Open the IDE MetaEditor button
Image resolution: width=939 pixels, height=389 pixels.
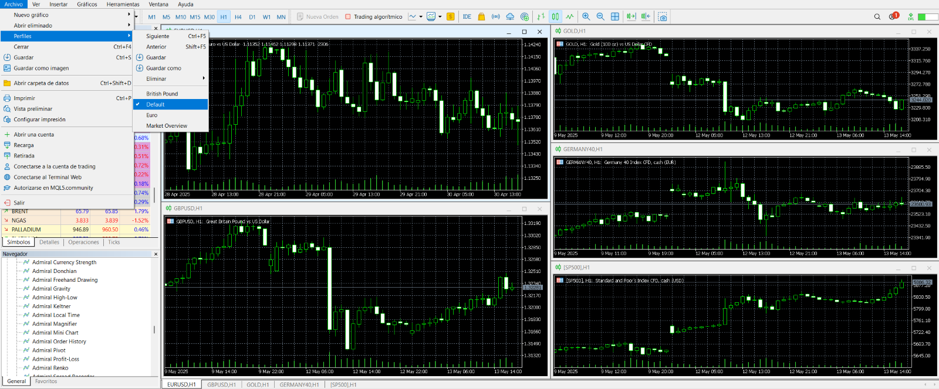(467, 17)
